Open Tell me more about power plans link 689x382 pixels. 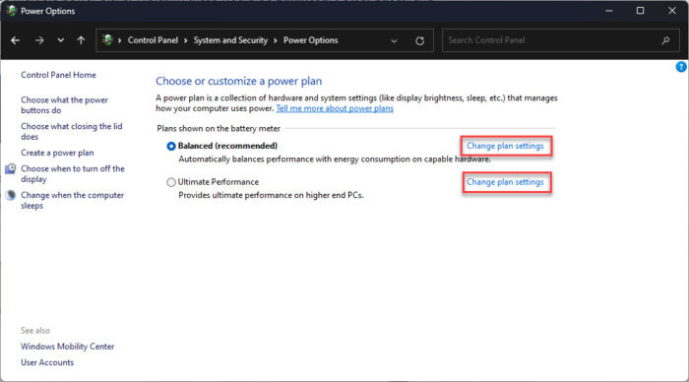[335, 108]
